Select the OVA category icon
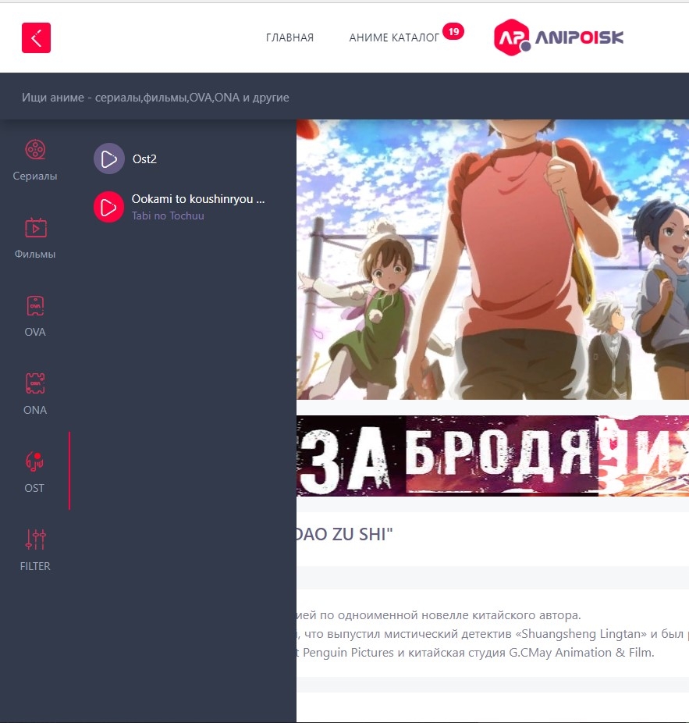Image resolution: width=689 pixels, height=723 pixels. (35, 306)
